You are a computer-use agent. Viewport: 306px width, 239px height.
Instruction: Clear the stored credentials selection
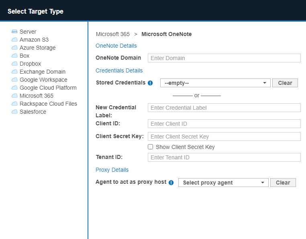click(x=285, y=83)
